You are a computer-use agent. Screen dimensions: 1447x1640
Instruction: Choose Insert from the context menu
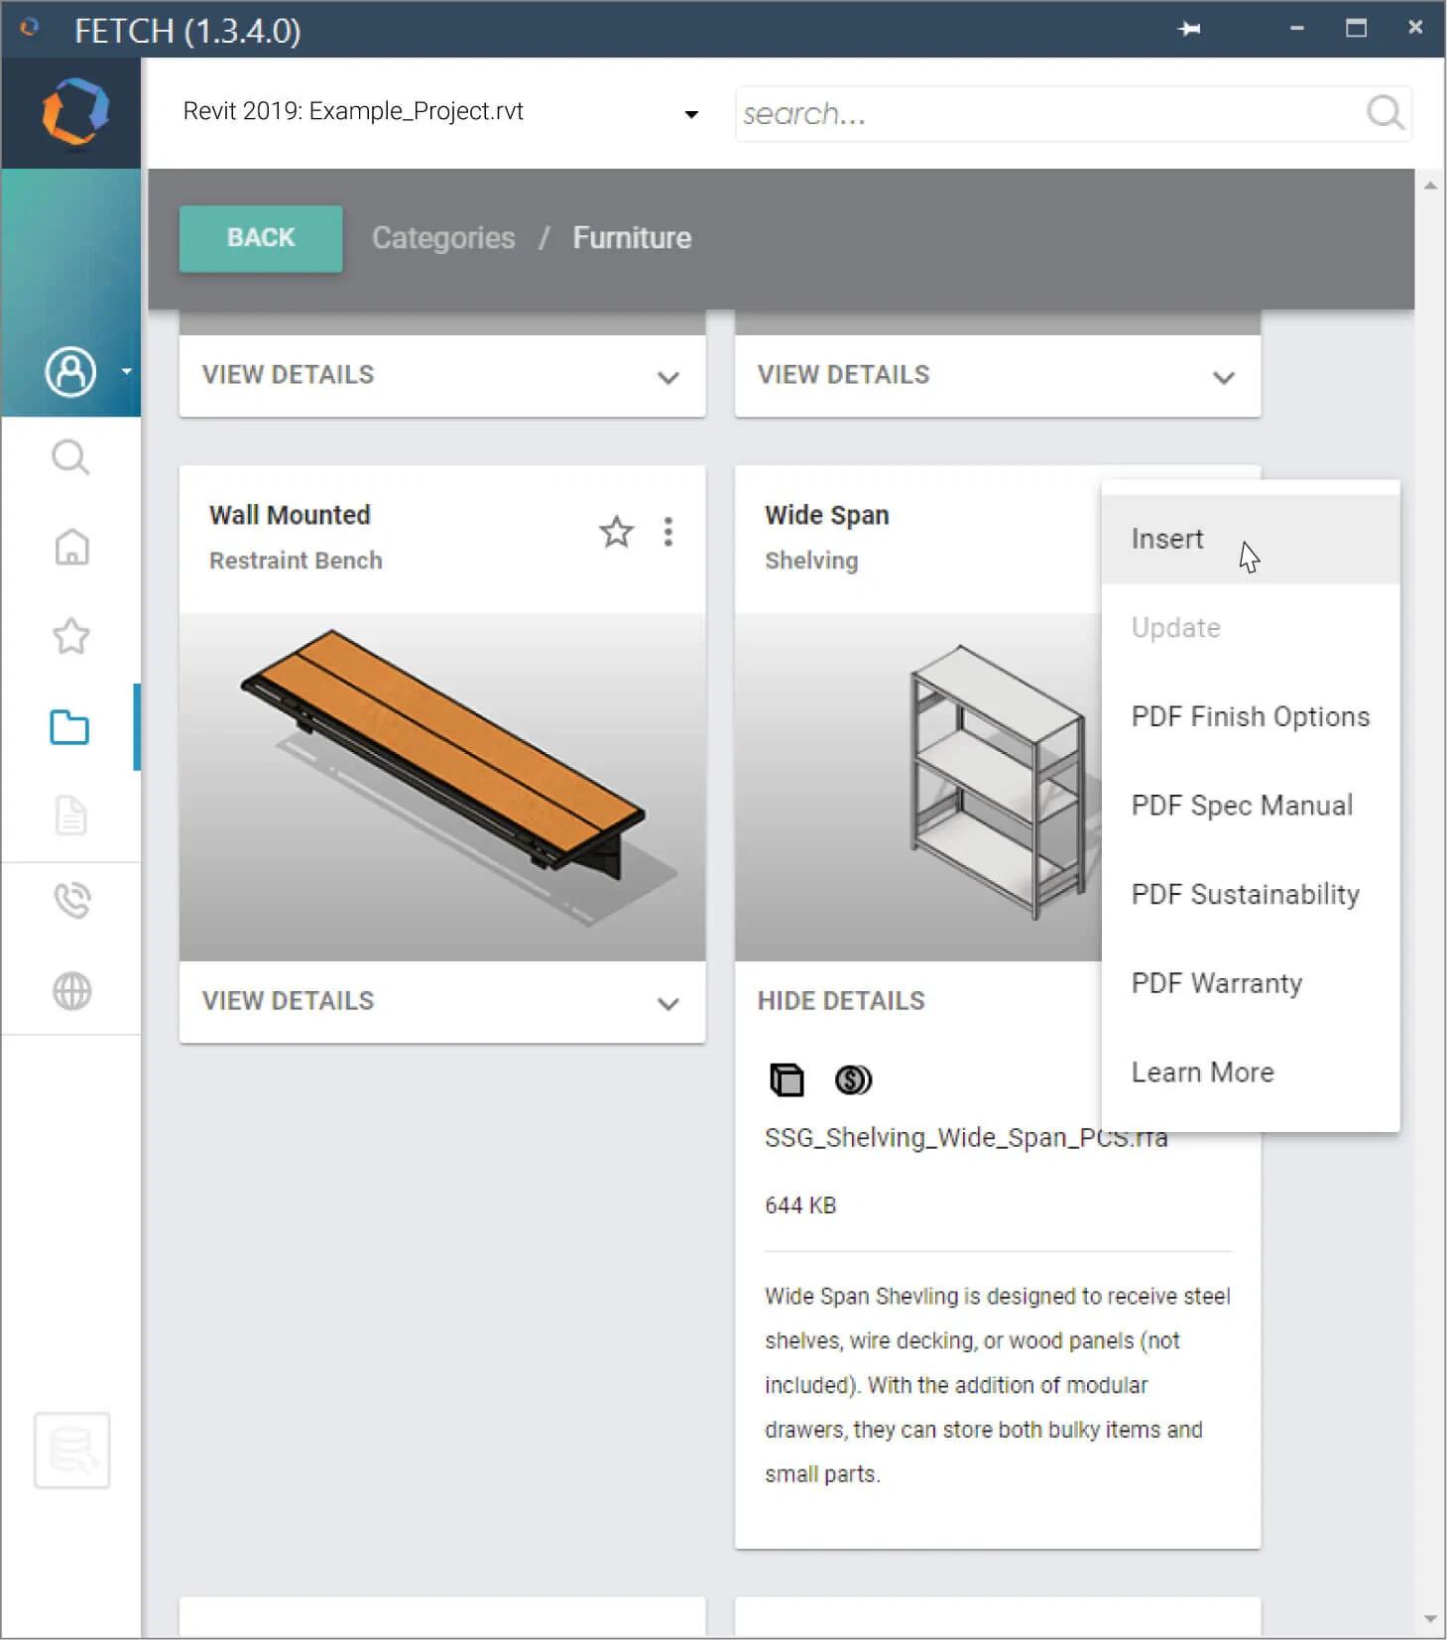[x=1251, y=539]
